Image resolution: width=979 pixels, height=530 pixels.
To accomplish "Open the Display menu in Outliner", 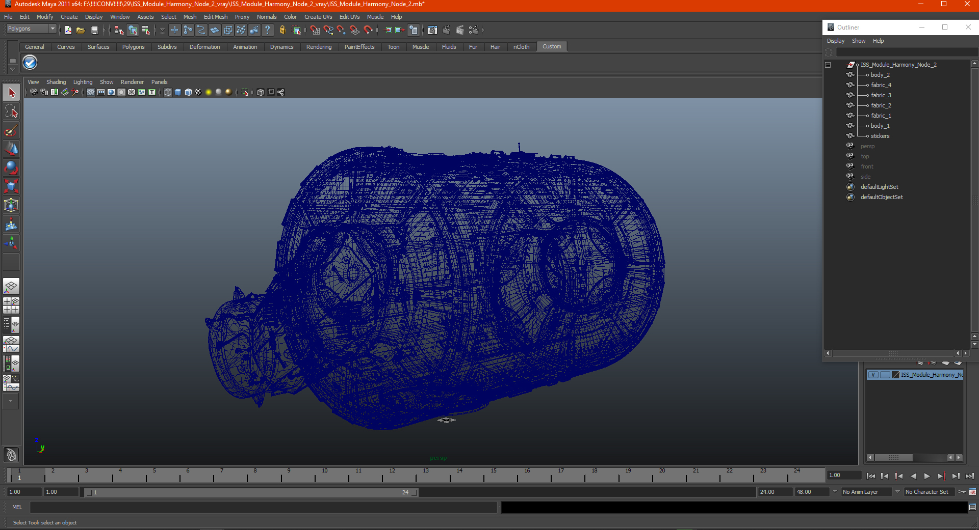I will pos(835,41).
